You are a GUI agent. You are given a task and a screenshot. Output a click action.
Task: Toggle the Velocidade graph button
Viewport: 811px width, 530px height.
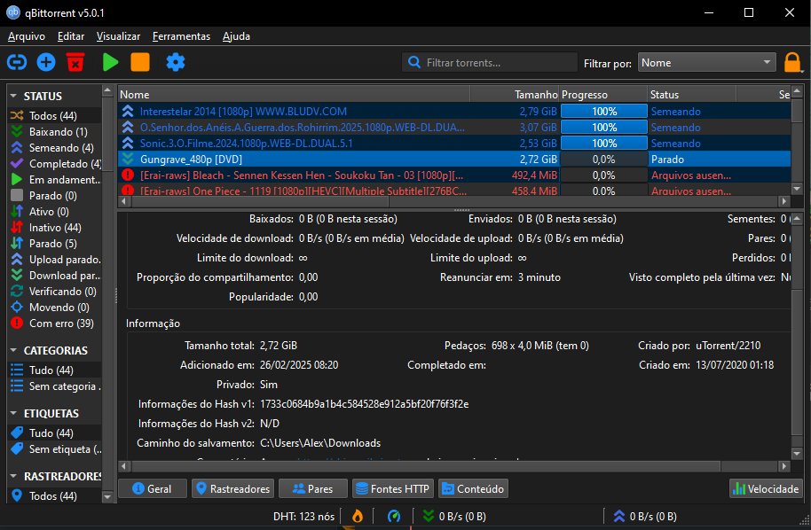[x=766, y=488]
